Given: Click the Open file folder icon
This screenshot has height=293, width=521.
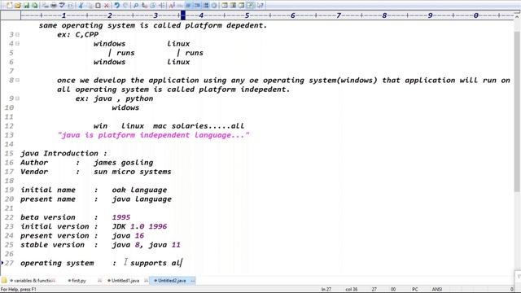Looking at the screenshot, I should coord(17,6).
